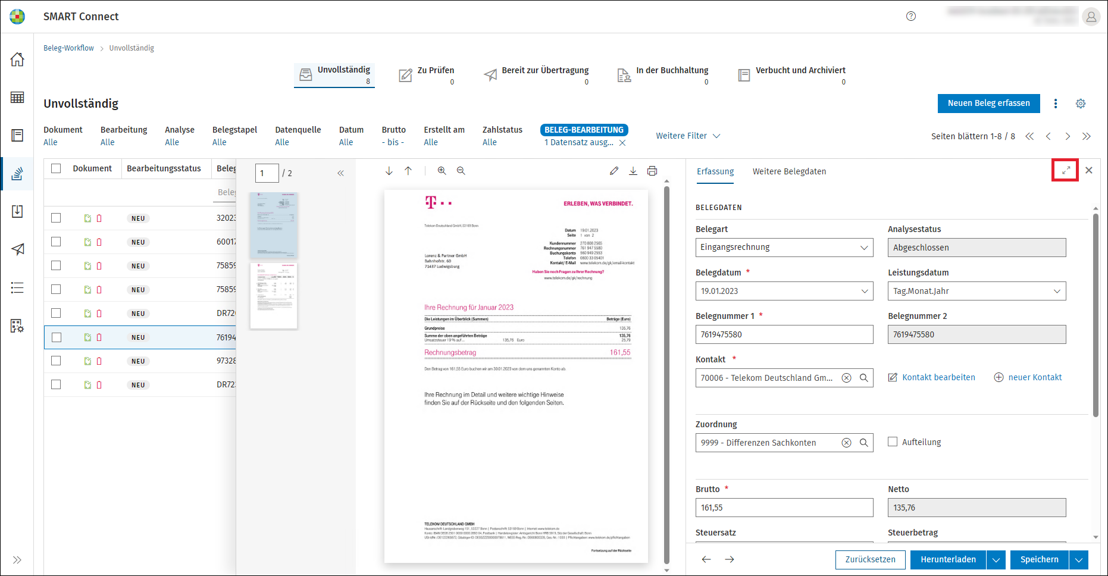Check the row starting with 7619
Image resolution: width=1108 pixels, height=576 pixels.
click(57, 337)
